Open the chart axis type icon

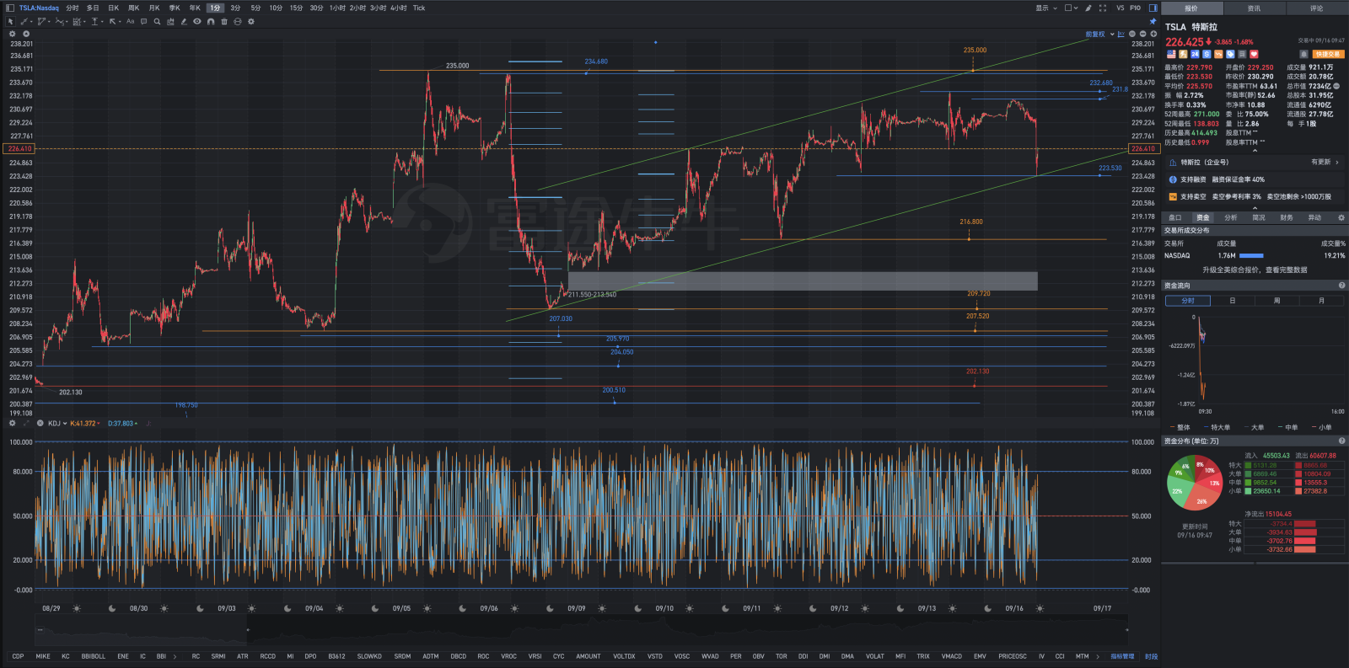pos(1121,34)
